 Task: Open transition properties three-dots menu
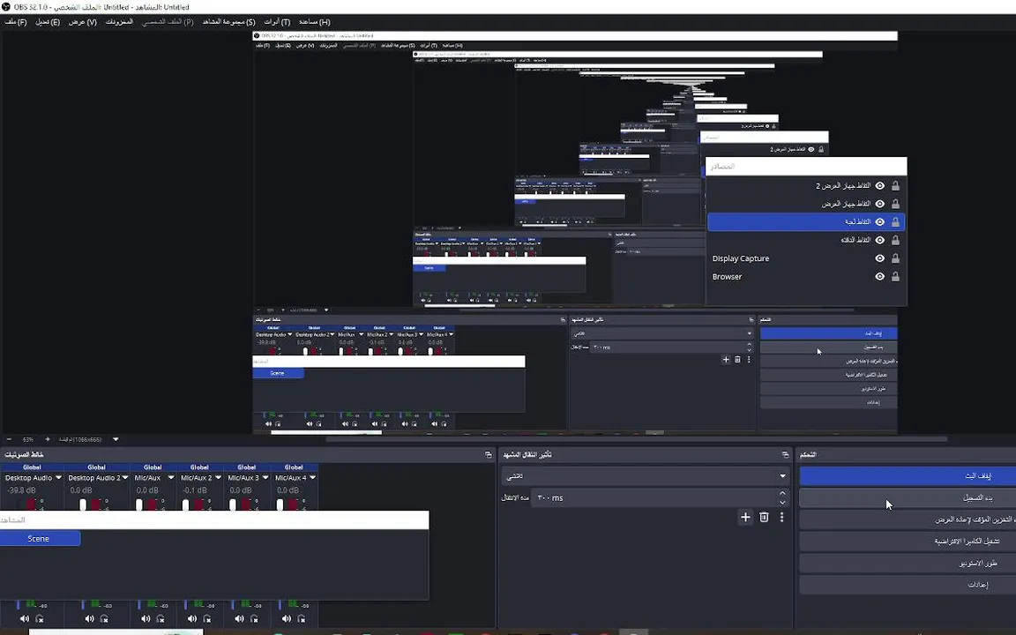coord(781,517)
